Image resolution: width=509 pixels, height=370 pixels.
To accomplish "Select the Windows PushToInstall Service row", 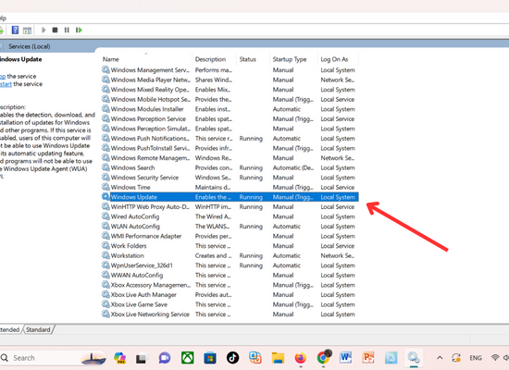I will [x=230, y=148].
